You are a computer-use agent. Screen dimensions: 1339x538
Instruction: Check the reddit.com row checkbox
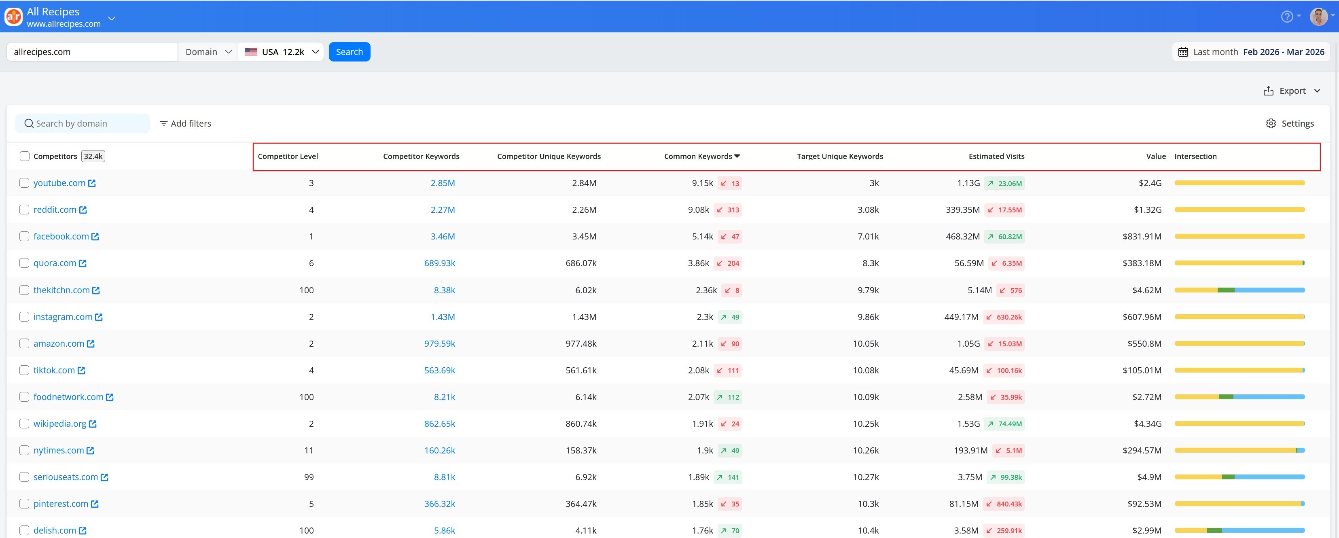coord(24,210)
